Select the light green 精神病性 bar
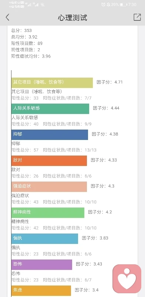 pos(48,213)
